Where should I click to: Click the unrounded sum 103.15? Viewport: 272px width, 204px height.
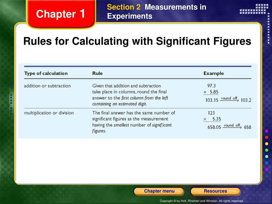coord(212,100)
